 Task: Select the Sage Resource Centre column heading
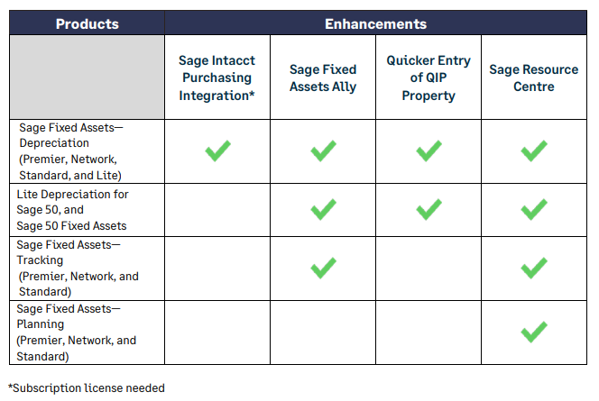click(x=534, y=77)
